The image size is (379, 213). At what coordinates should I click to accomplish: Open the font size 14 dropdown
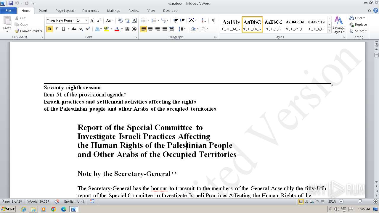point(86,20)
